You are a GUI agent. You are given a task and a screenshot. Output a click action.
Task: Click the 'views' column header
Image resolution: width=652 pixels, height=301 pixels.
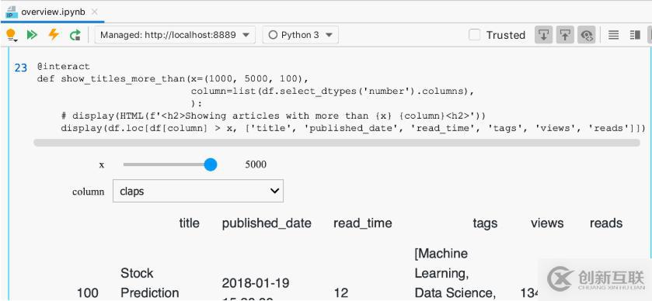(547, 223)
